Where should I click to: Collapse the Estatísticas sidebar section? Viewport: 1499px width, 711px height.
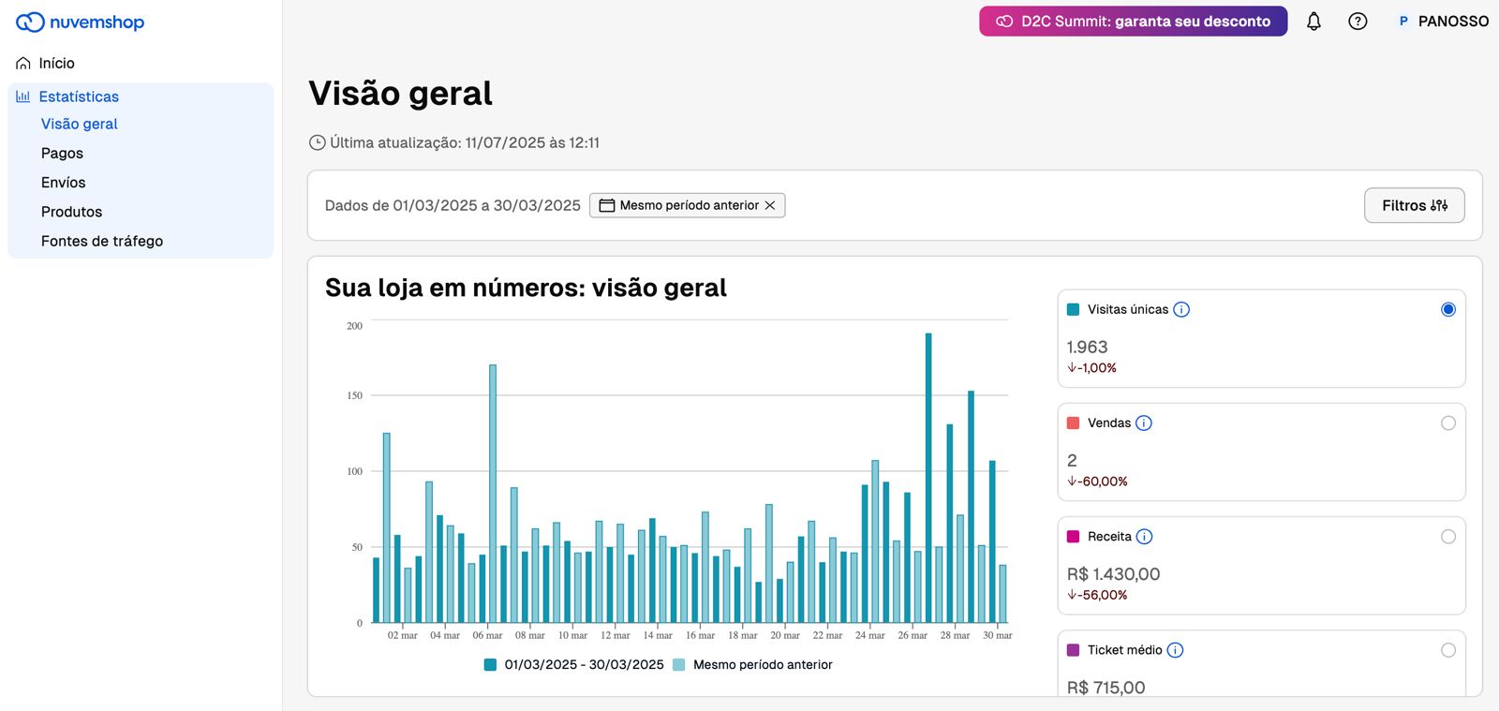click(x=79, y=96)
